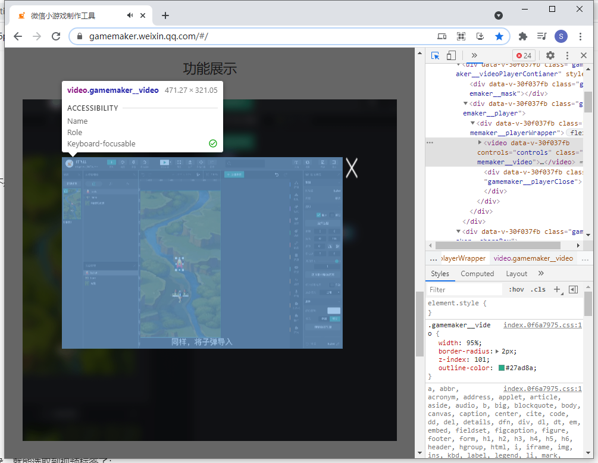Open index.0f6a7975.css:1 link for reset rule
598x463 pixels.
tap(542, 389)
